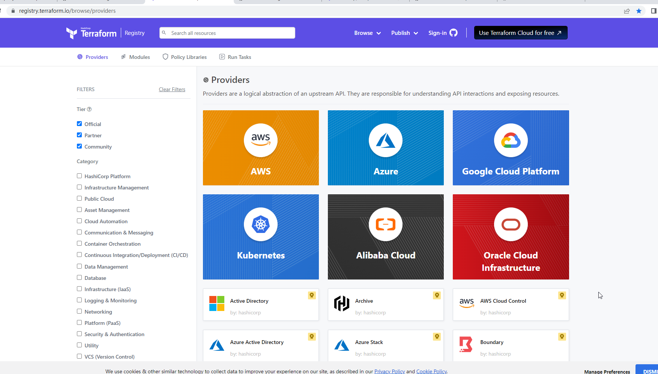Image resolution: width=658 pixels, height=374 pixels.
Task: Check the Networking category checkbox
Action: pos(79,311)
